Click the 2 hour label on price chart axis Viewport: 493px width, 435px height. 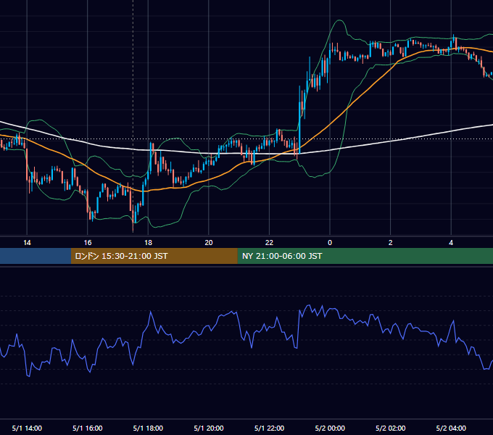391,242
